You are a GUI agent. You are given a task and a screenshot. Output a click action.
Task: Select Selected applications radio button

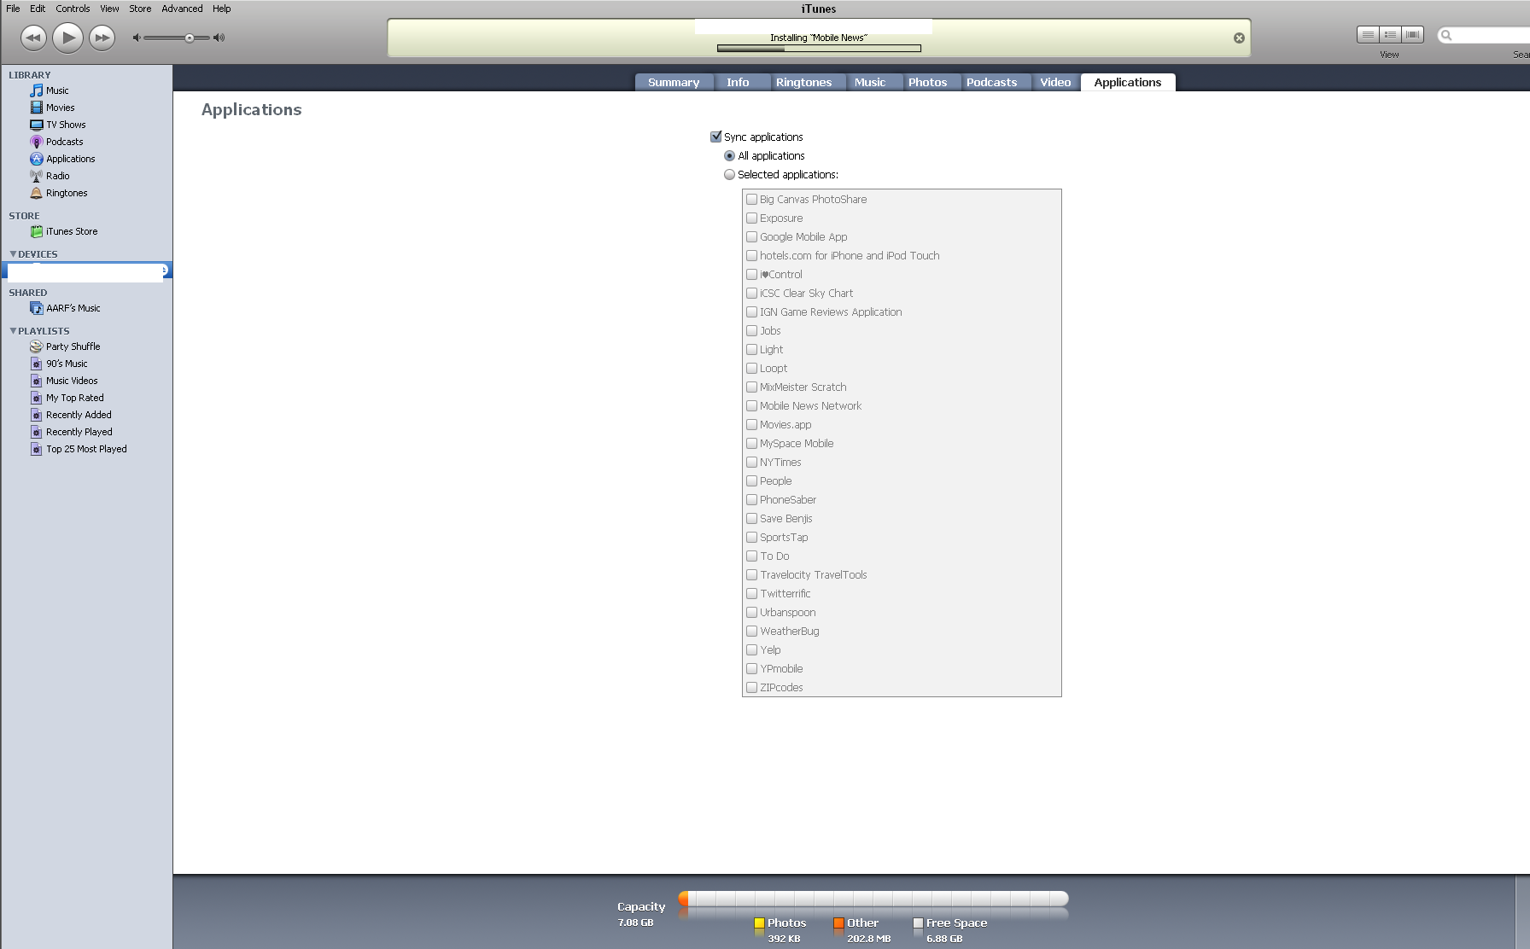point(729,174)
